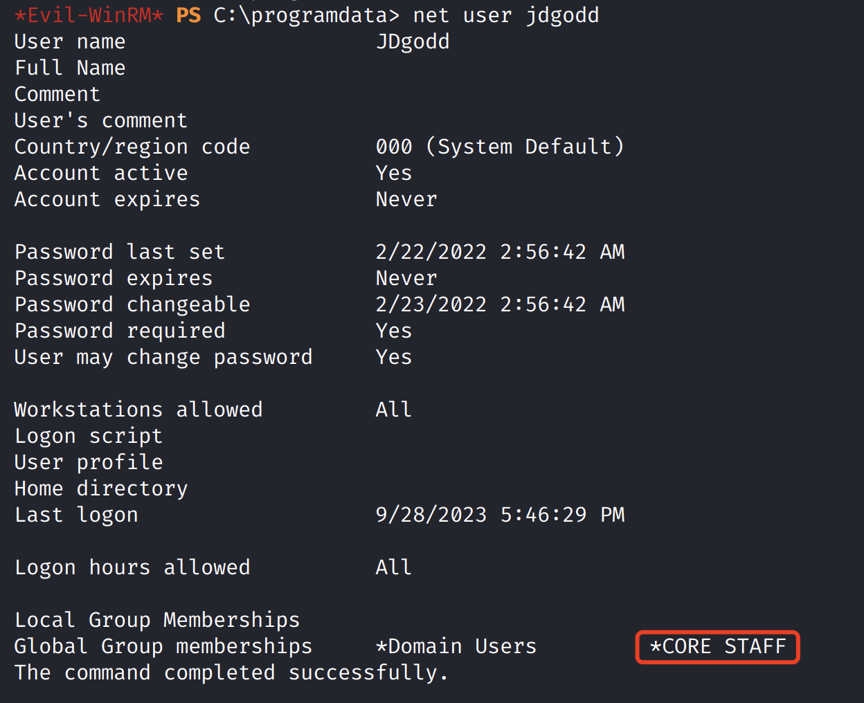Image resolution: width=864 pixels, height=703 pixels.
Task: Click the Account active 'Yes' value
Action: (x=393, y=173)
